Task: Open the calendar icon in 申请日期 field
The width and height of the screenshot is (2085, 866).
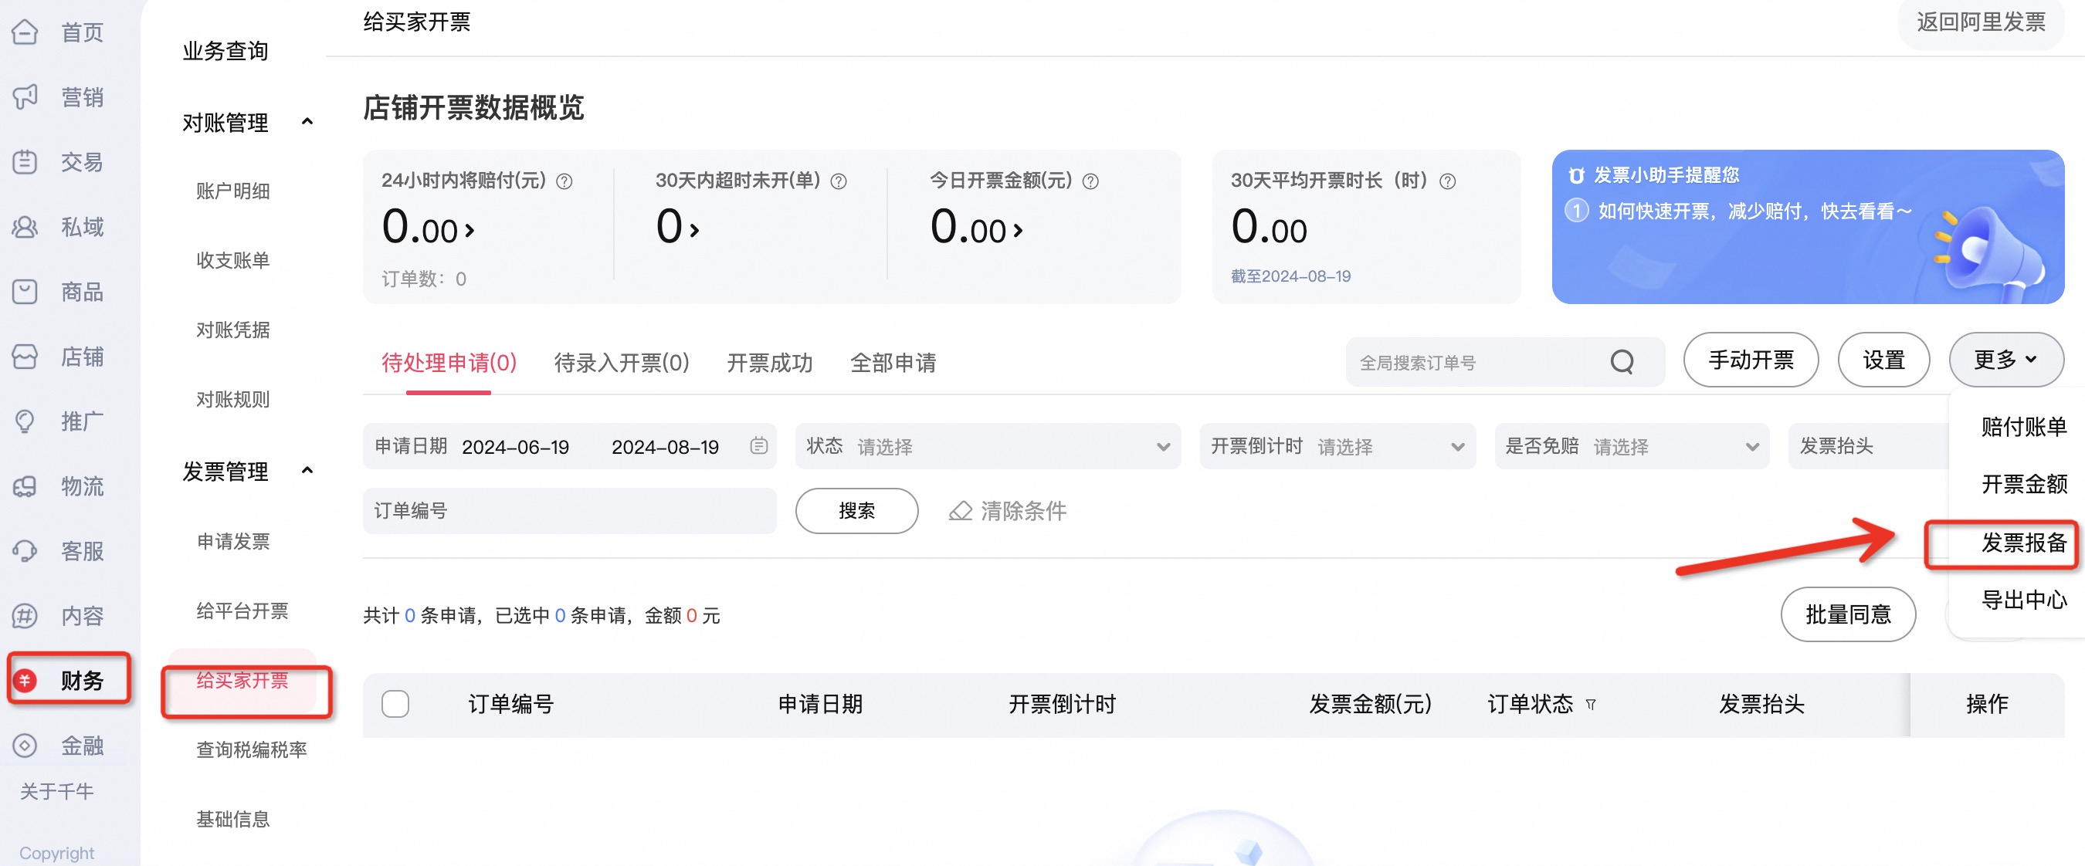Action: click(x=758, y=445)
